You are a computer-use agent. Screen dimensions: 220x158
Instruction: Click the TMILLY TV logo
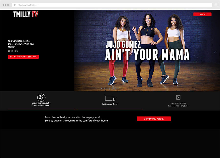coord(26,14)
